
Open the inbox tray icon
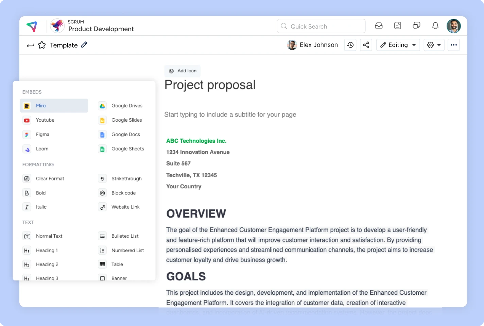[x=379, y=26]
